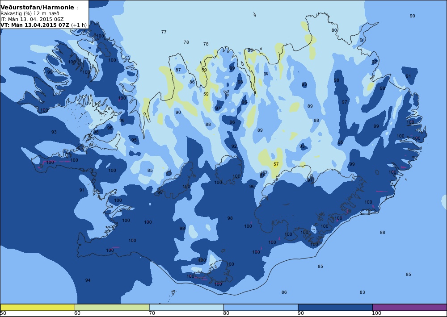Click the legend scale label '90'
The width and height of the screenshot is (447, 317).
(x=301, y=313)
